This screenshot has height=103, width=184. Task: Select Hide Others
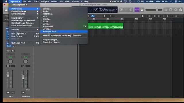(x=24, y=36)
